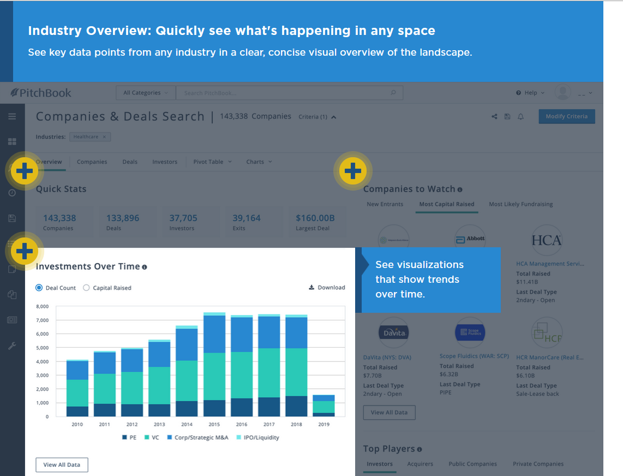Open the user account dropdown chevron
Screen dimensions: 623x476
(590, 93)
